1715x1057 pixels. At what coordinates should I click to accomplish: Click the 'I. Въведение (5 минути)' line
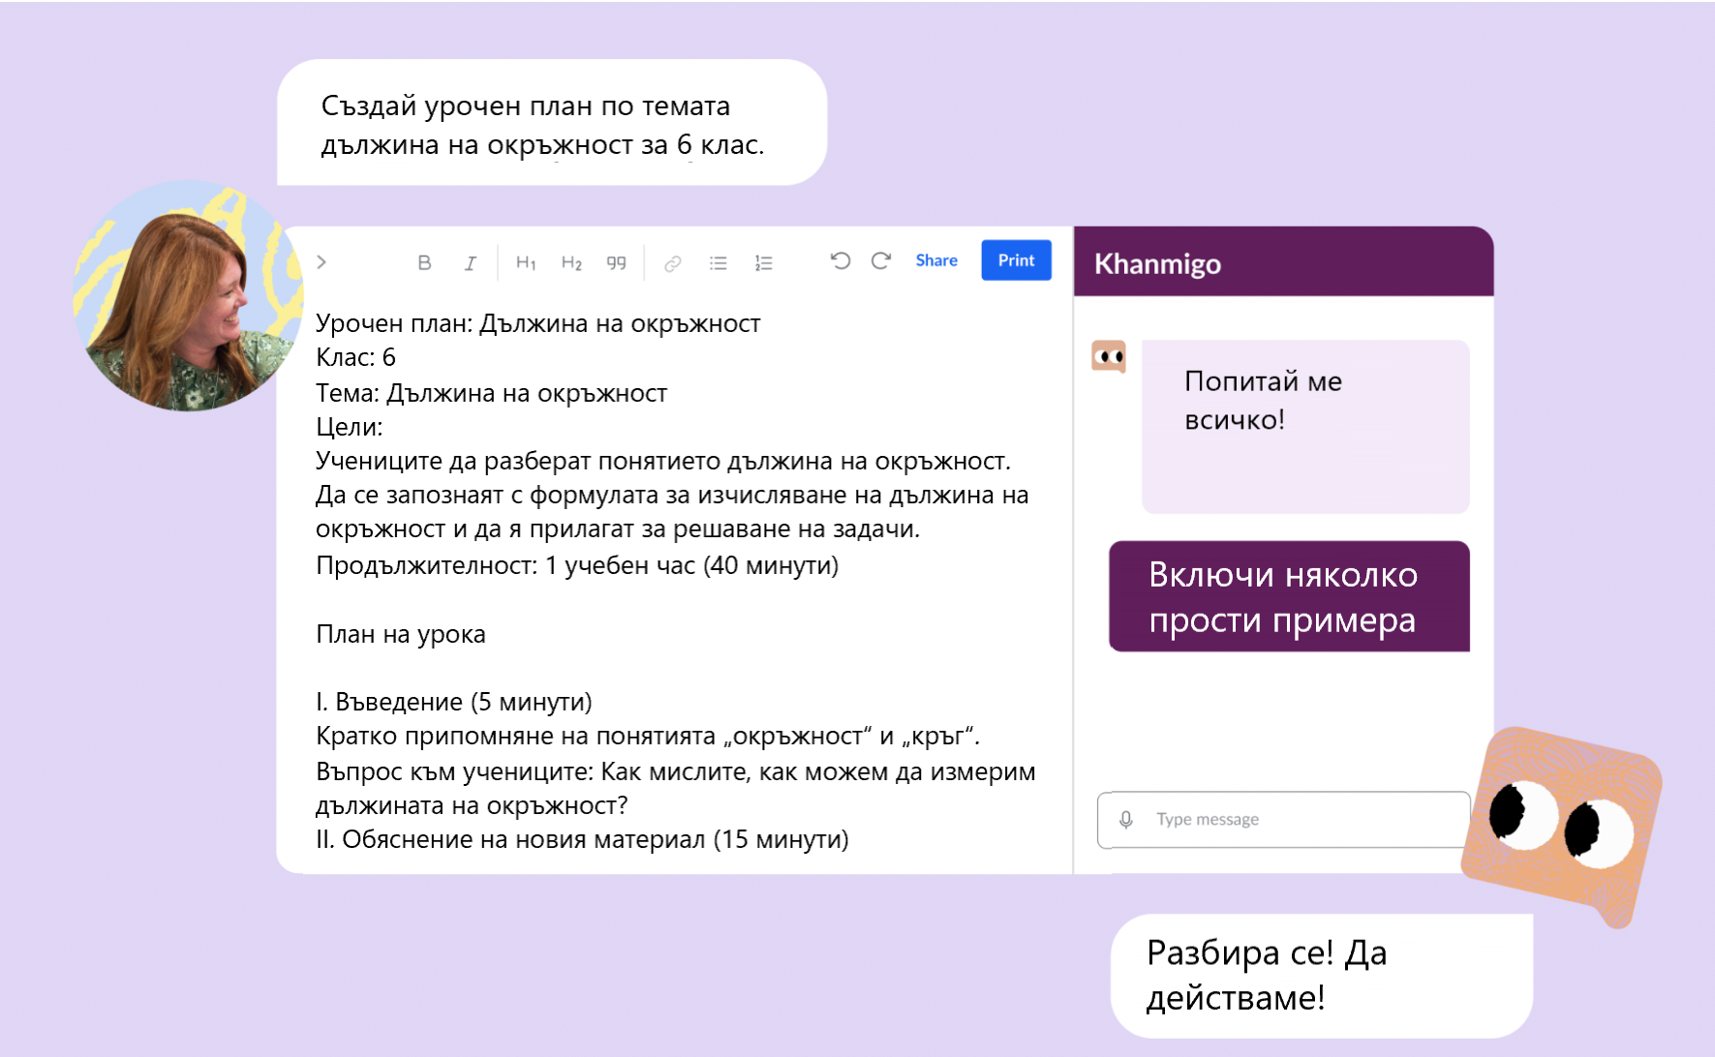[454, 702]
